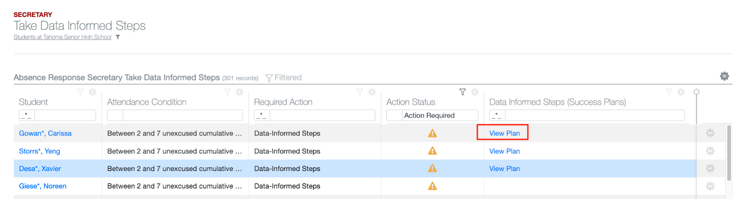Open the Attendance Condition column gear settings
The image size is (736, 199).
coord(239,92)
